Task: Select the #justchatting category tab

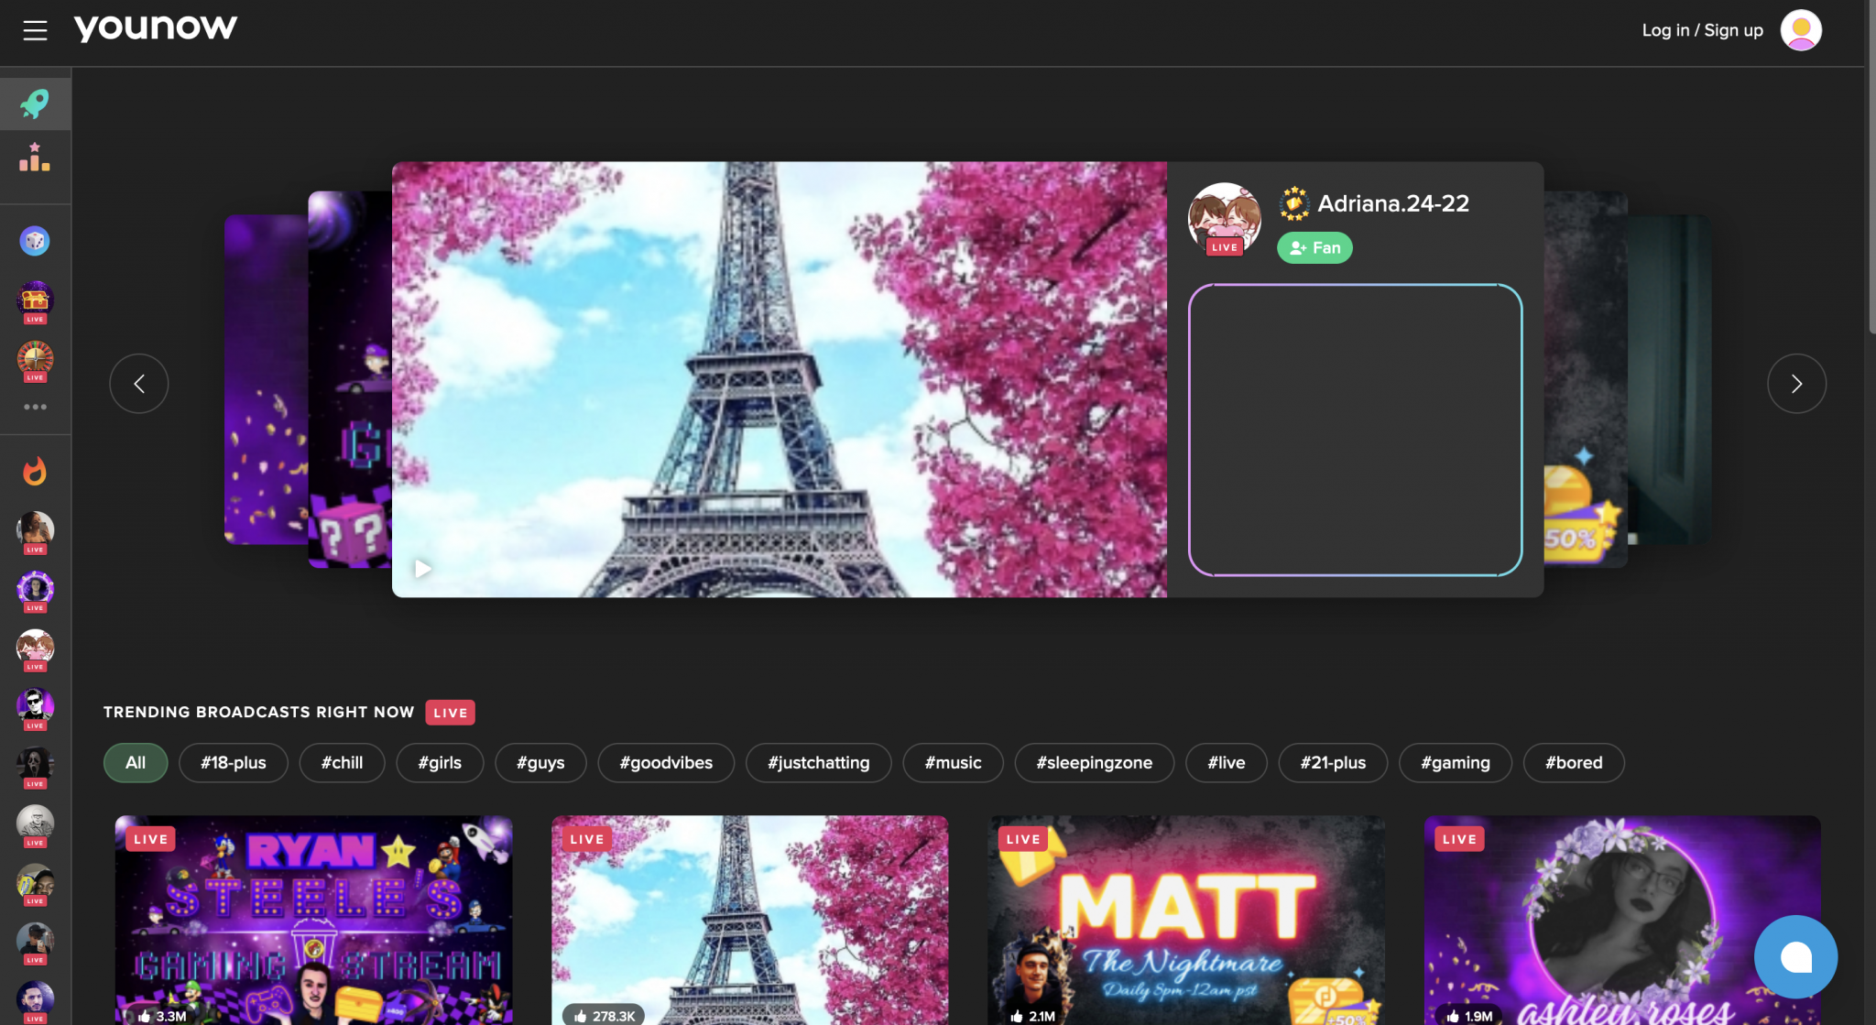Action: tap(818, 762)
